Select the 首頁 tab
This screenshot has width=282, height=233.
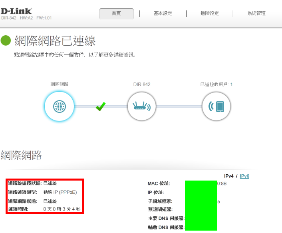116,13
